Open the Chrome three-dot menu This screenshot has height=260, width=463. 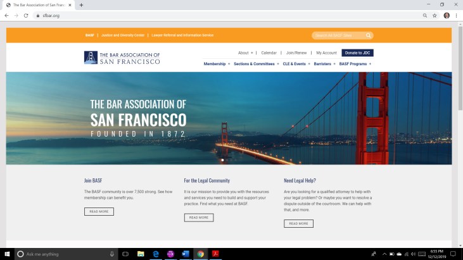tap(456, 15)
